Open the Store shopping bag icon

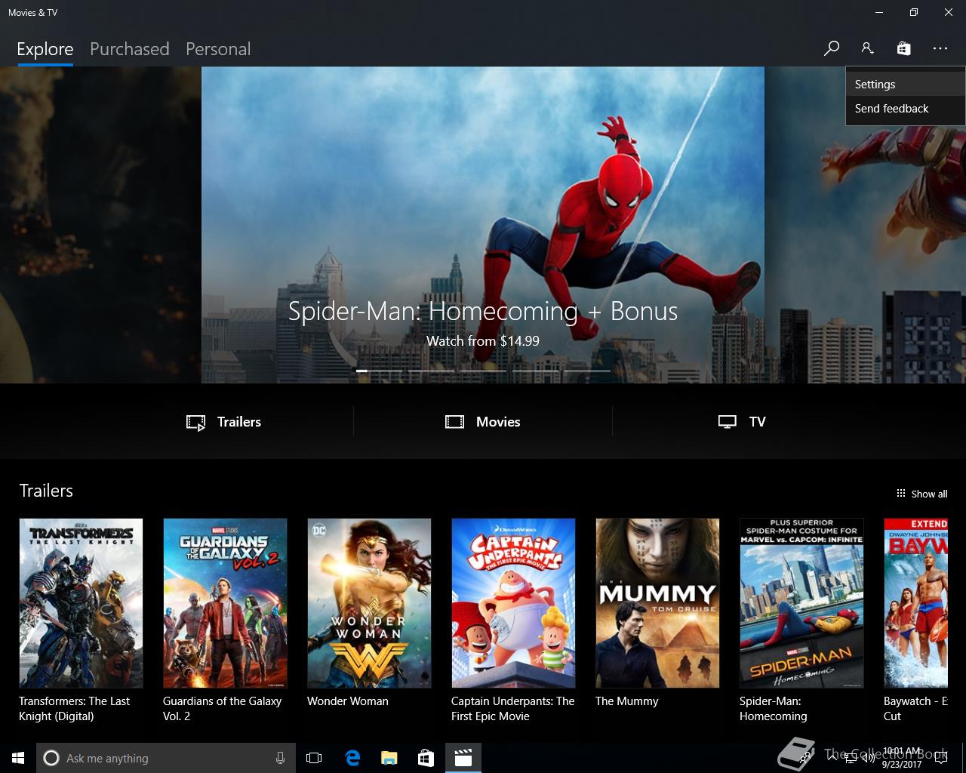point(903,48)
